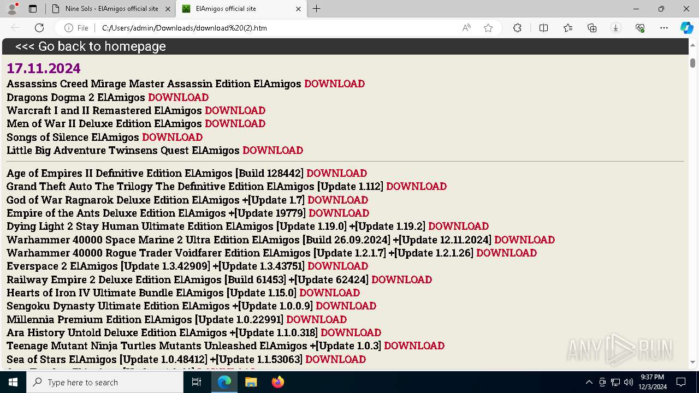This screenshot has height=393, width=699.
Task: Download Dragons Dogma 2
Action: tap(178, 97)
